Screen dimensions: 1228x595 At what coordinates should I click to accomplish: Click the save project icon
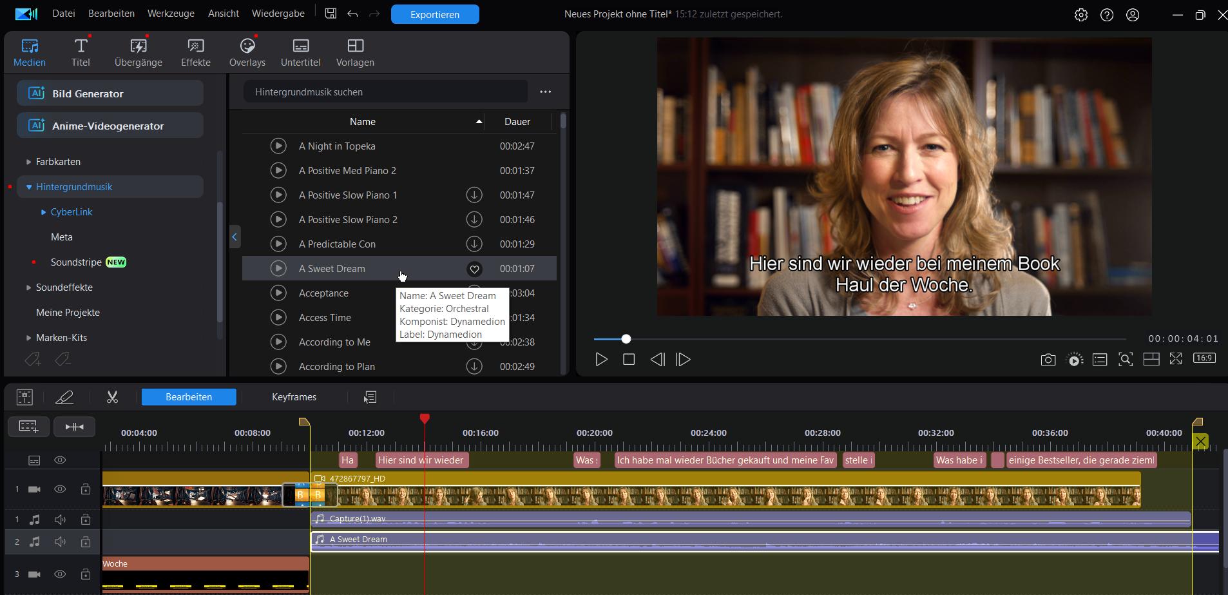[331, 14]
